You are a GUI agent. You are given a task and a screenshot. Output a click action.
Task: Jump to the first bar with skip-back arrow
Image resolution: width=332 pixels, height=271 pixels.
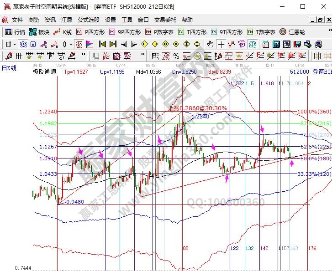[x=102, y=44]
